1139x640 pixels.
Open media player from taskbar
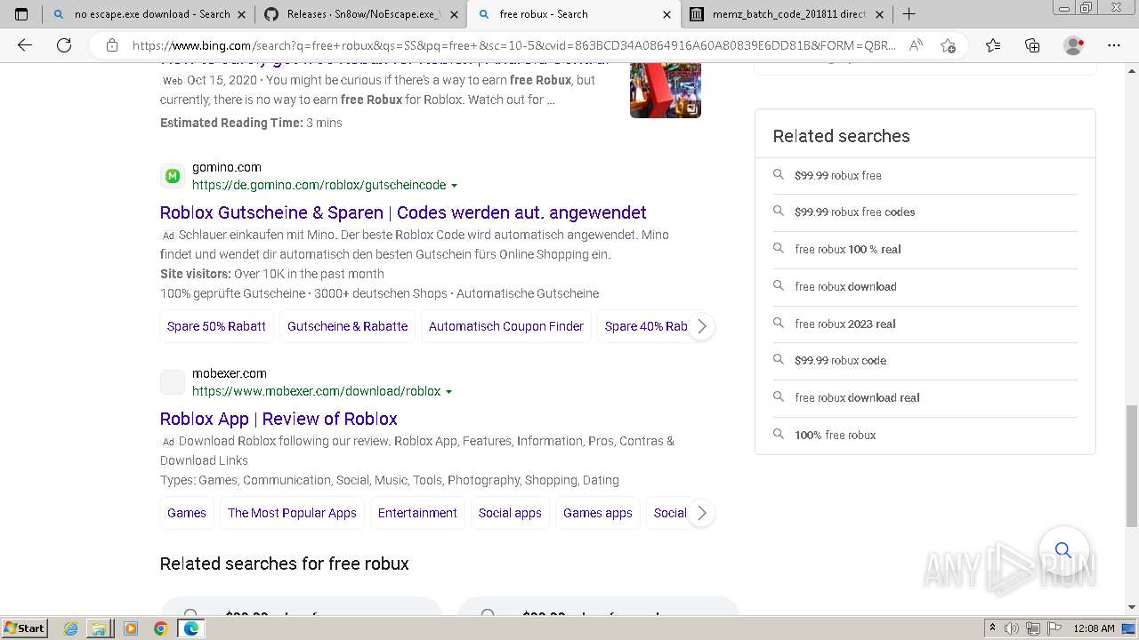click(131, 628)
